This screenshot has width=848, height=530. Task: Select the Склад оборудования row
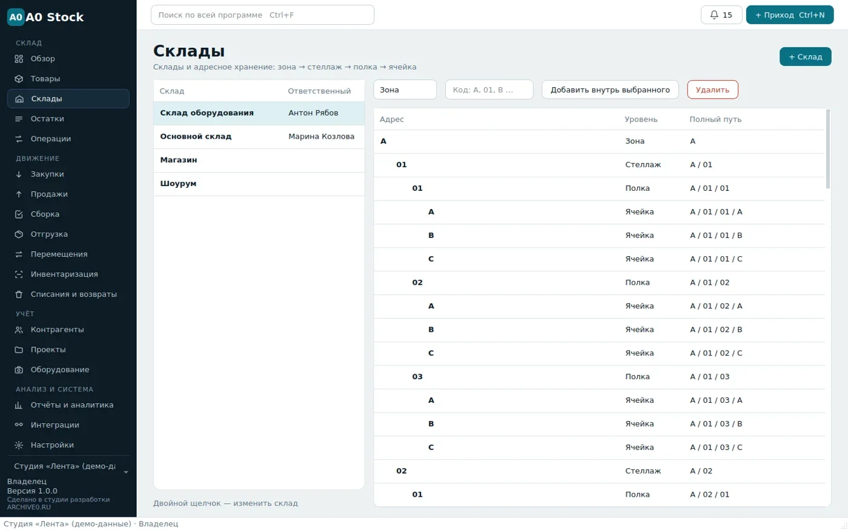coord(259,113)
